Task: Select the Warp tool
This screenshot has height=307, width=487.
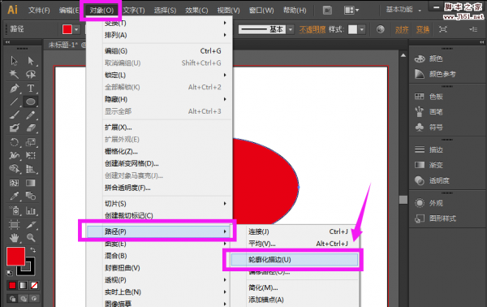Action: click(x=15, y=155)
